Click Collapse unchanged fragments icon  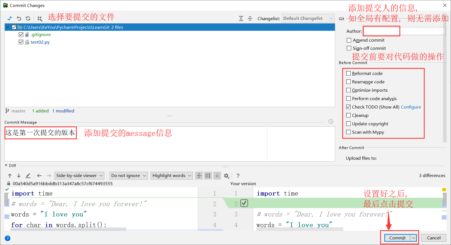coord(199,176)
